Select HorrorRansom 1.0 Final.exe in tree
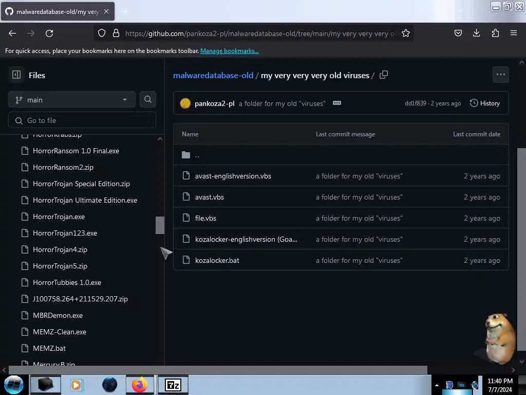Viewport: 526px width, 395px height. click(x=76, y=151)
